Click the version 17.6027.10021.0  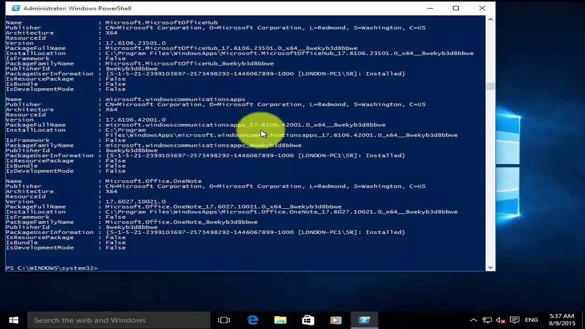[135, 202]
